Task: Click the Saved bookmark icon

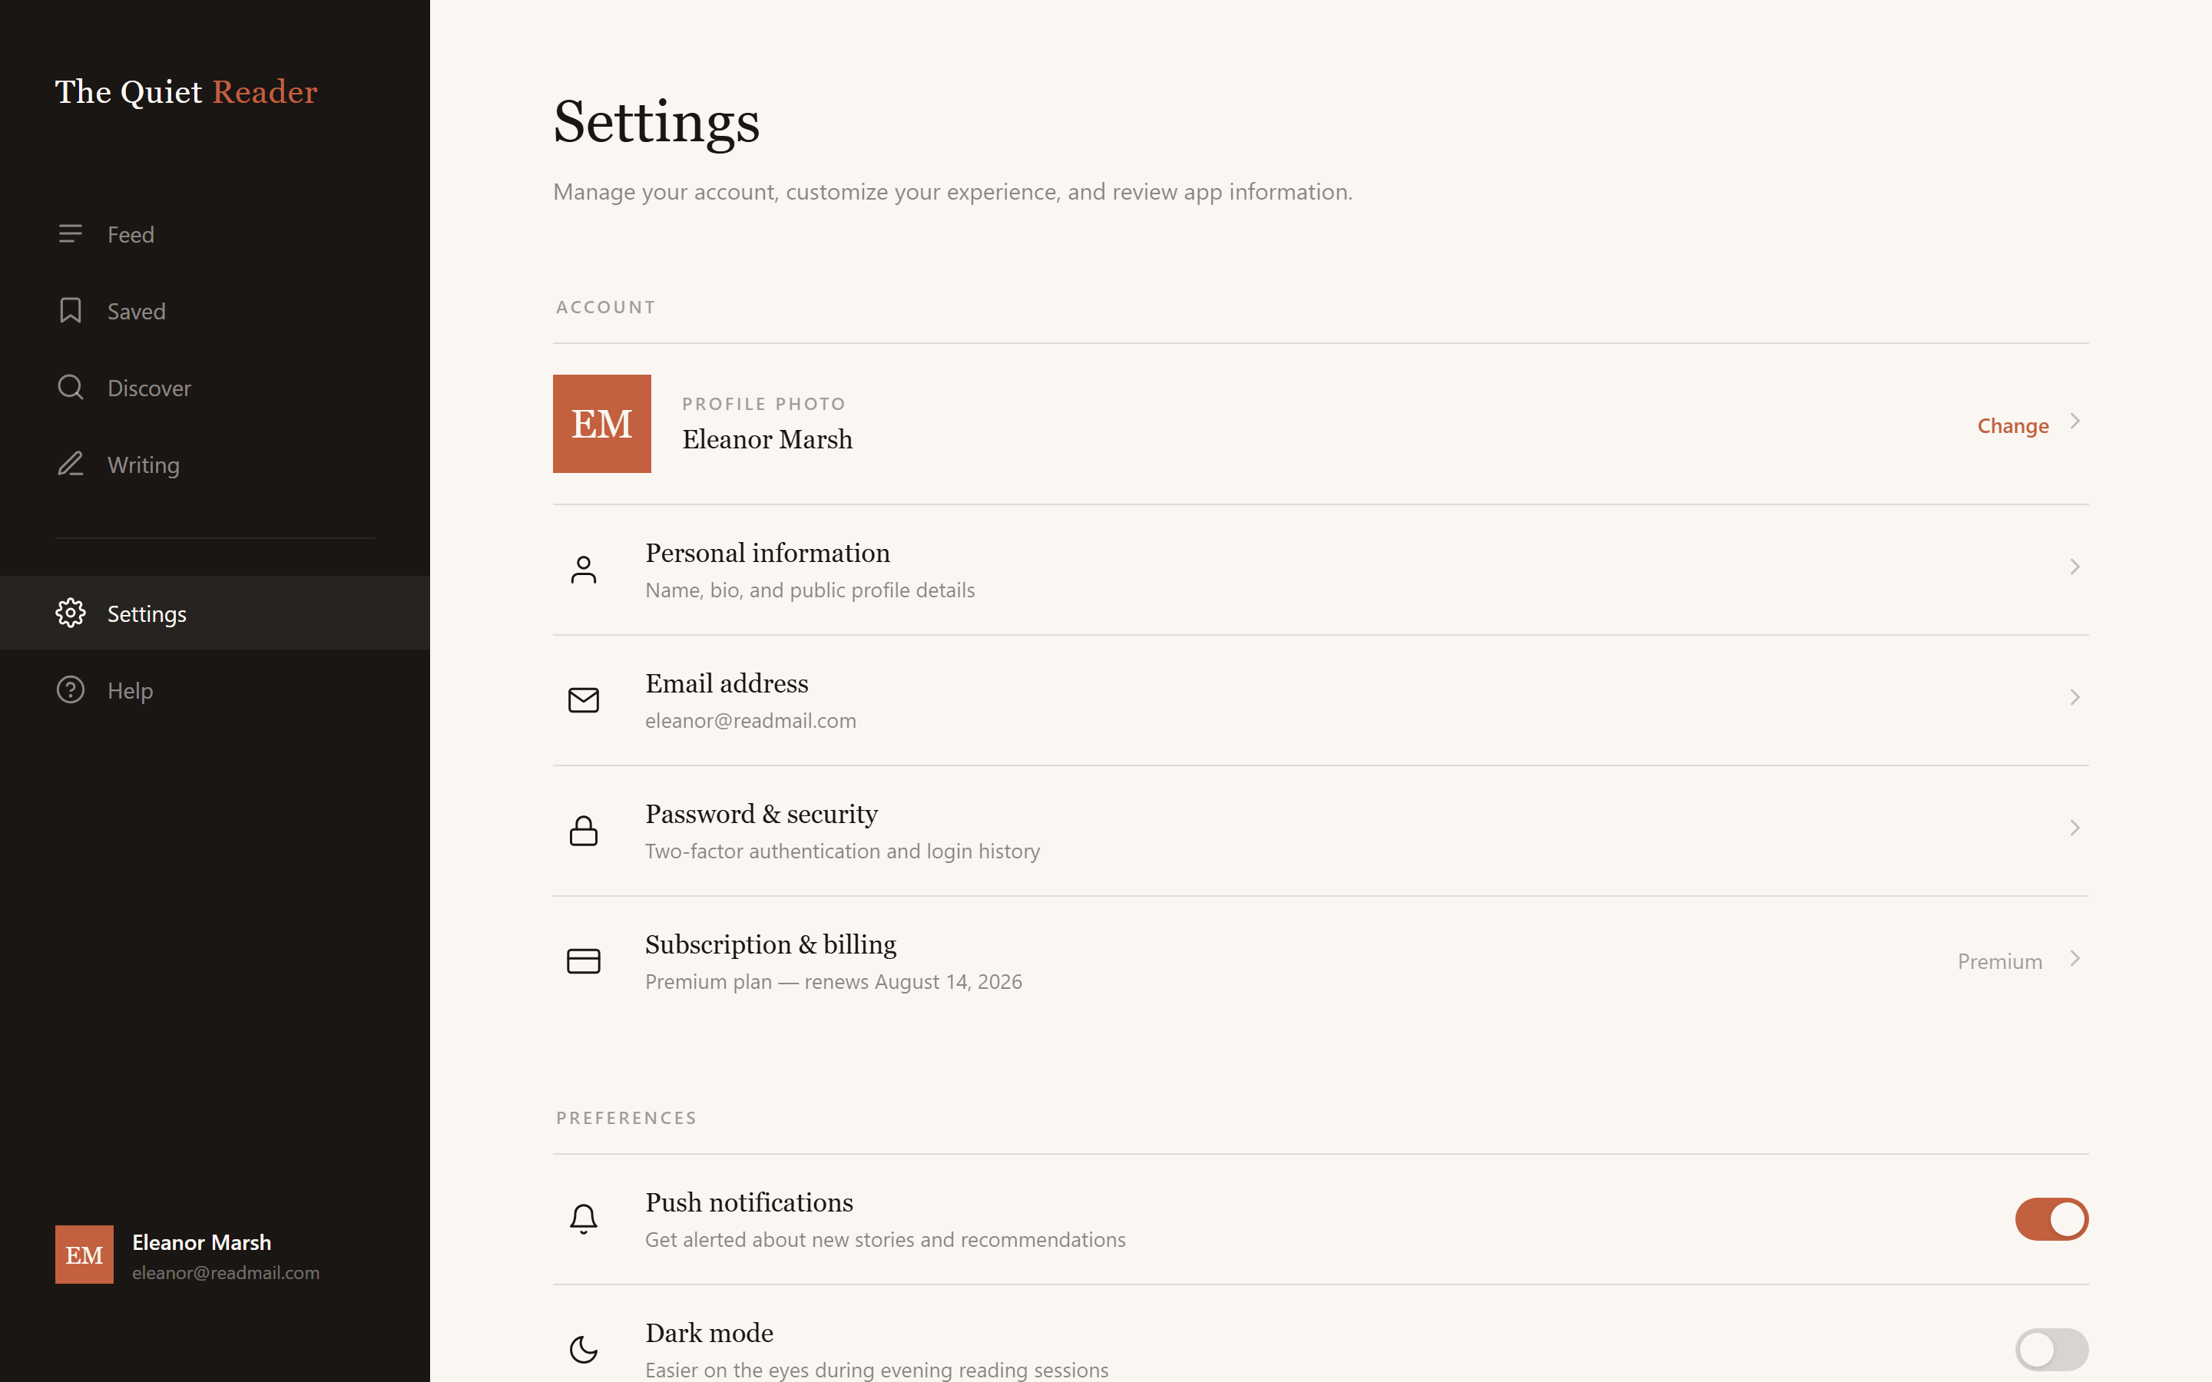Action: [71, 311]
